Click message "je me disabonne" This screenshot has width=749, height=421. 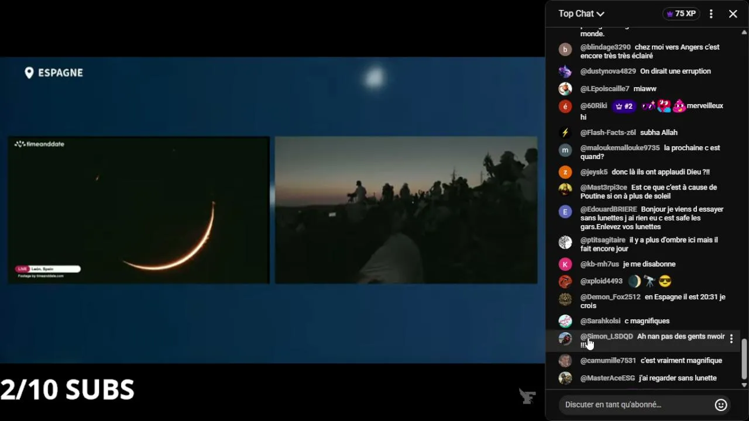point(649,264)
